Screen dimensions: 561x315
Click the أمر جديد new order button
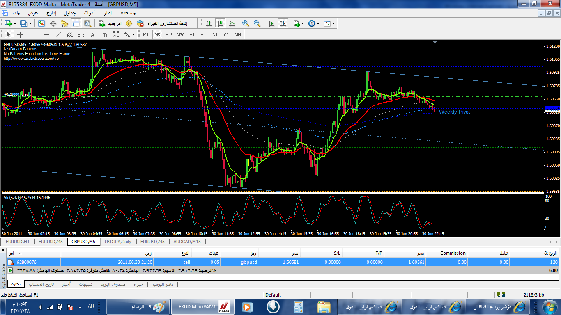coord(110,23)
